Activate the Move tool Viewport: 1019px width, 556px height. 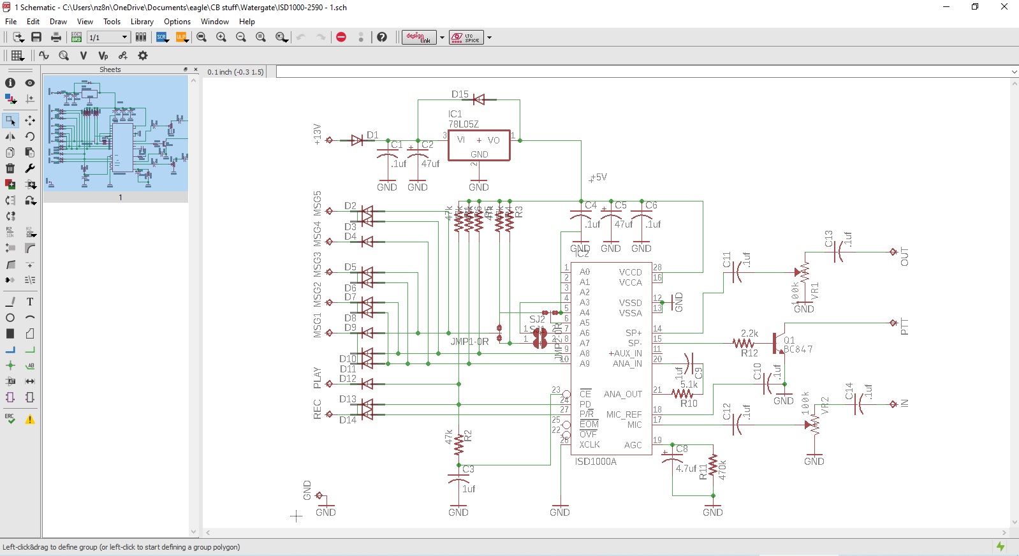click(x=30, y=120)
